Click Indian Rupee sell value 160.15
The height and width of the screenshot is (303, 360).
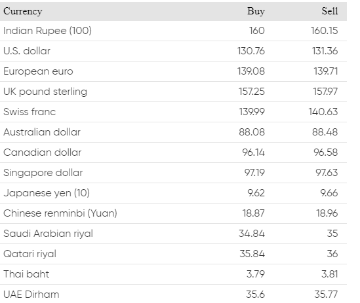click(324, 31)
